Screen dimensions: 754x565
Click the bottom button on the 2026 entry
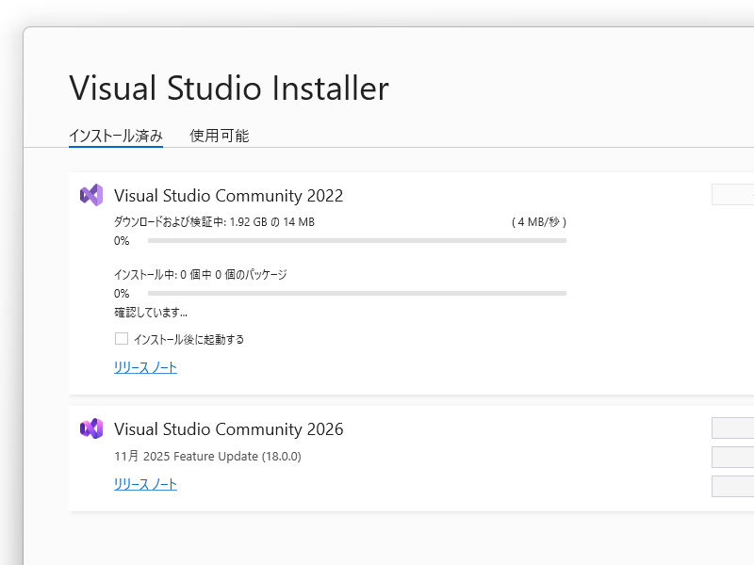click(735, 487)
